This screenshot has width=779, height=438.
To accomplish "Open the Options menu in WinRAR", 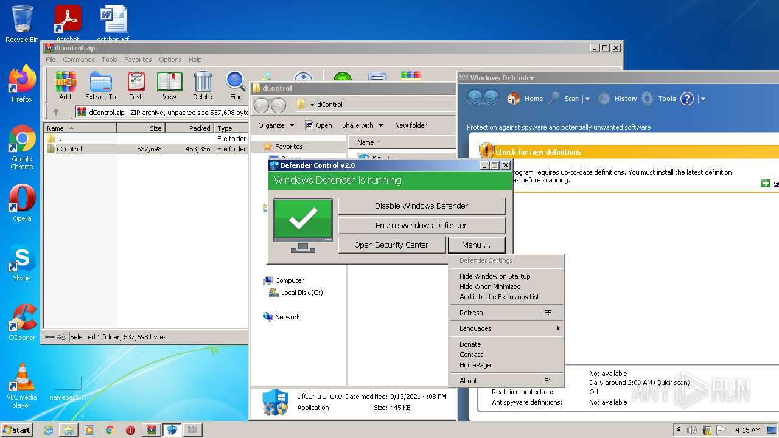I will point(170,60).
